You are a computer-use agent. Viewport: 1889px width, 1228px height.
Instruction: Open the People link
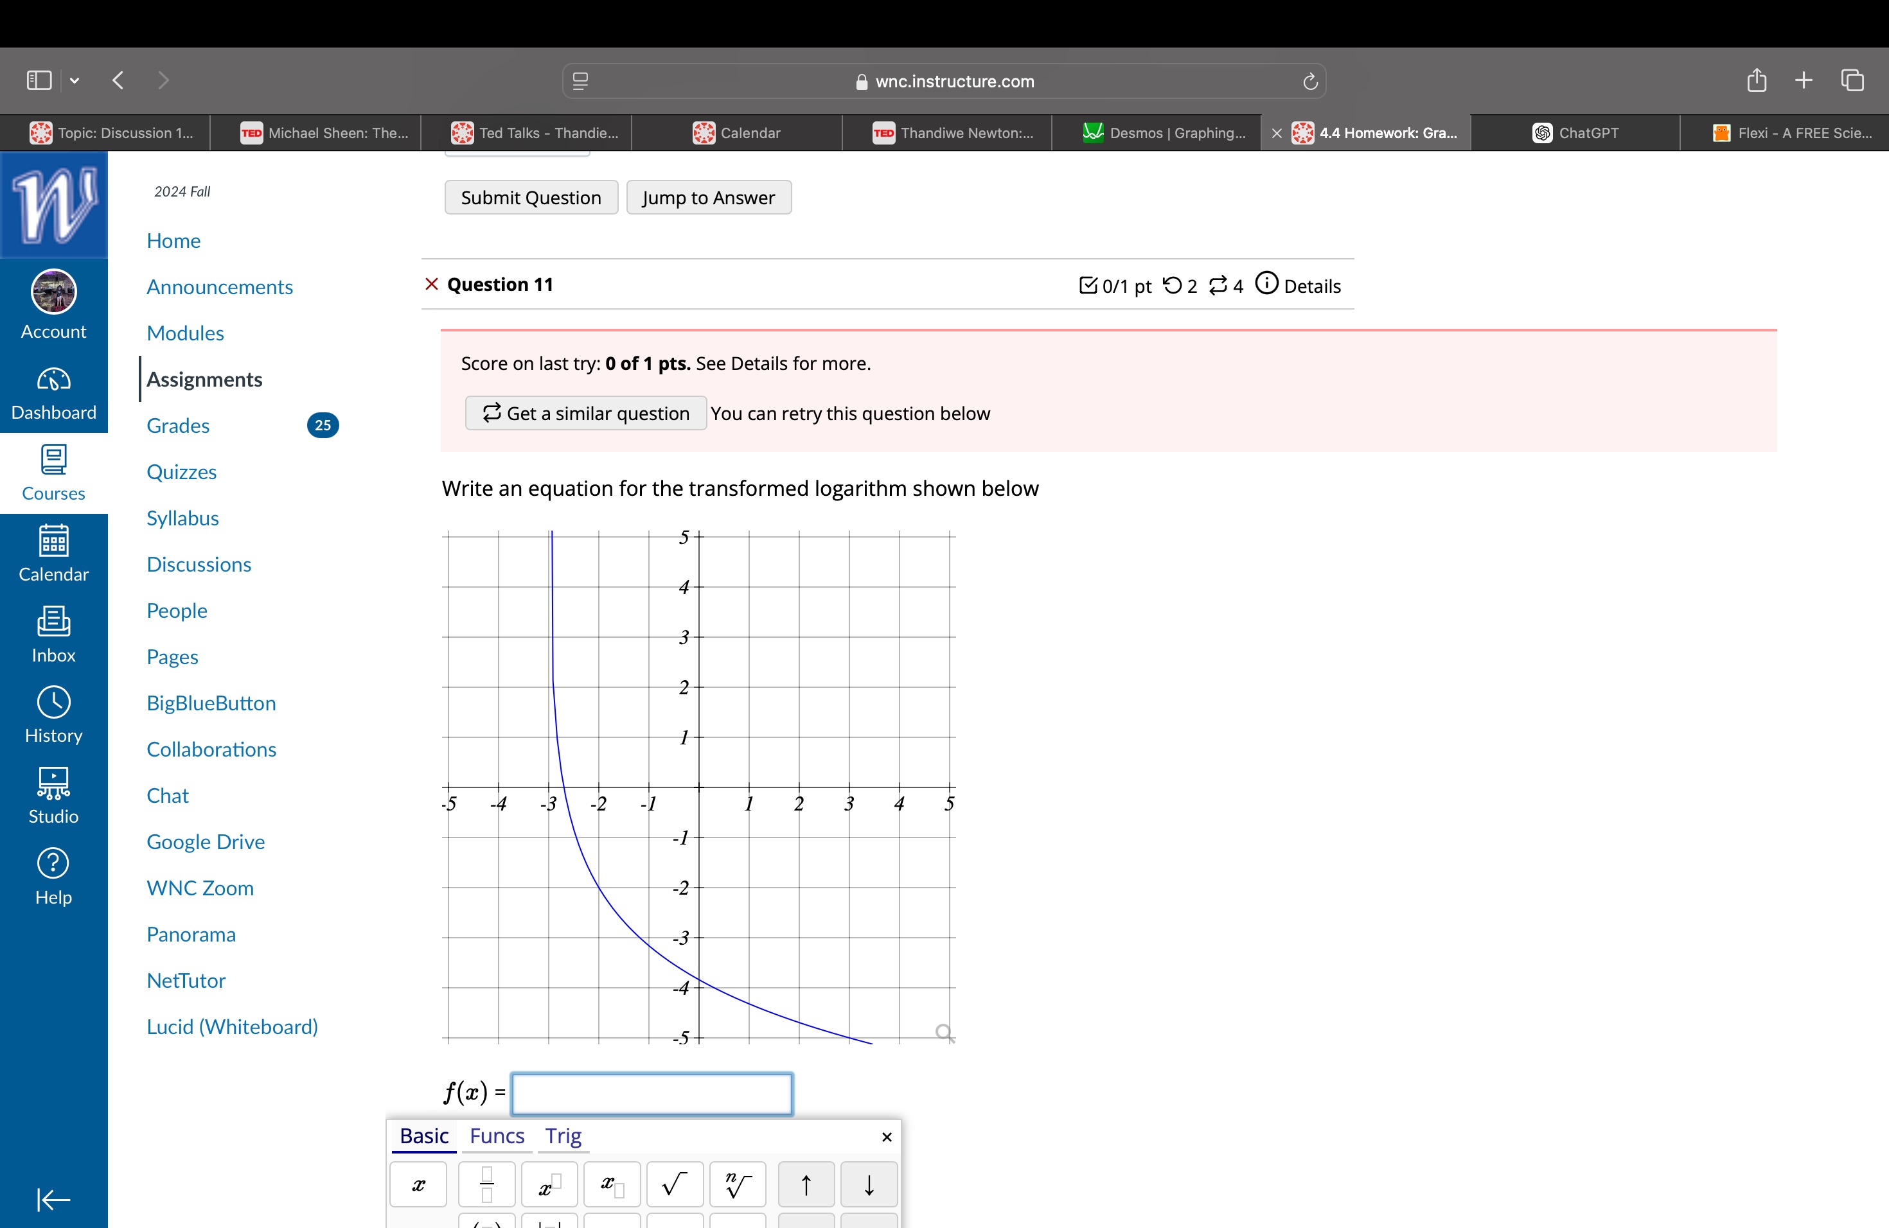(x=176, y=611)
